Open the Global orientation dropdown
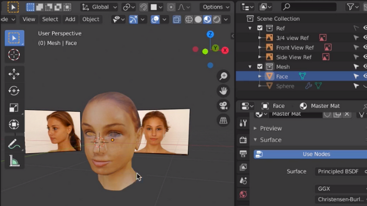 tap(99, 7)
